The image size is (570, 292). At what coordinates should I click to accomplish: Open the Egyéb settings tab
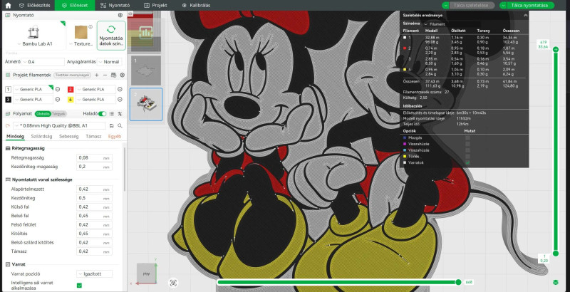pyautogui.click(x=115, y=136)
